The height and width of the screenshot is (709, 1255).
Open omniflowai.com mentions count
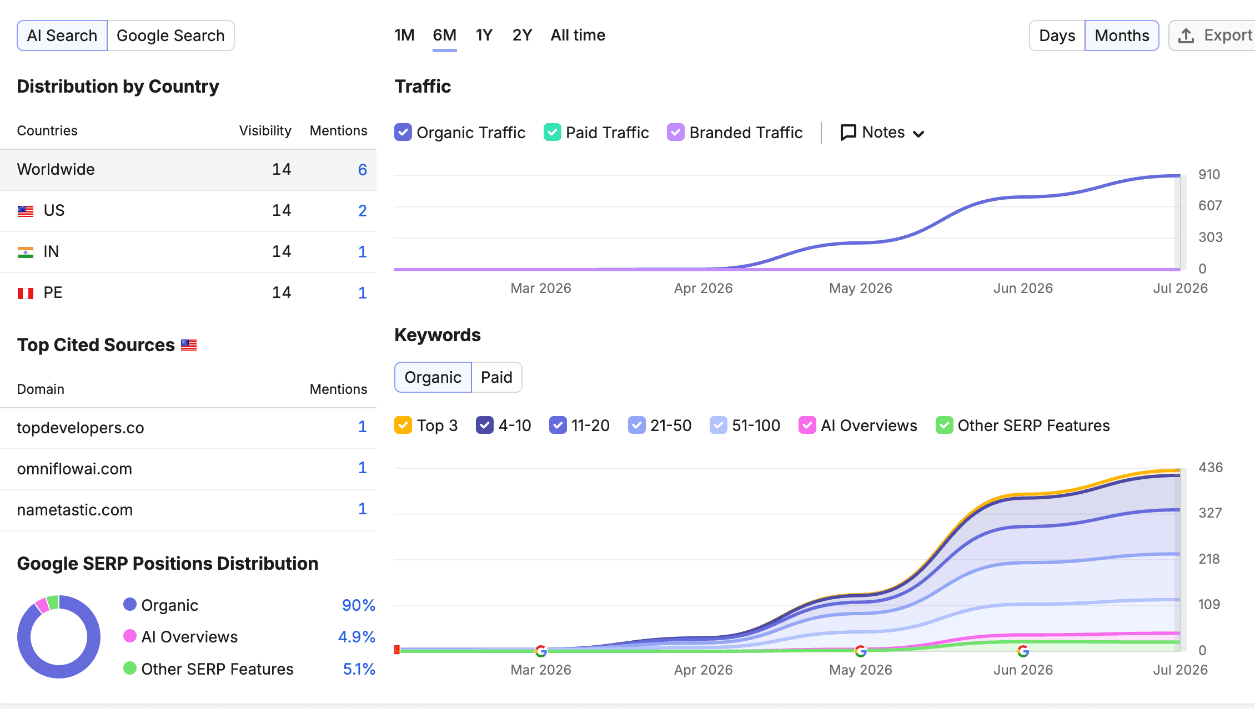[362, 468]
